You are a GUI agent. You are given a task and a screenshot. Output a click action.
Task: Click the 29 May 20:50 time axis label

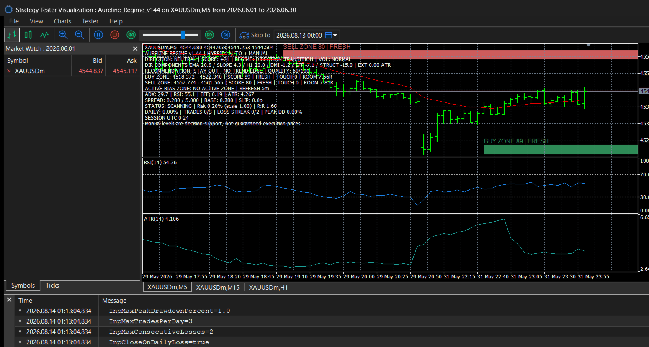click(x=426, y=277)
